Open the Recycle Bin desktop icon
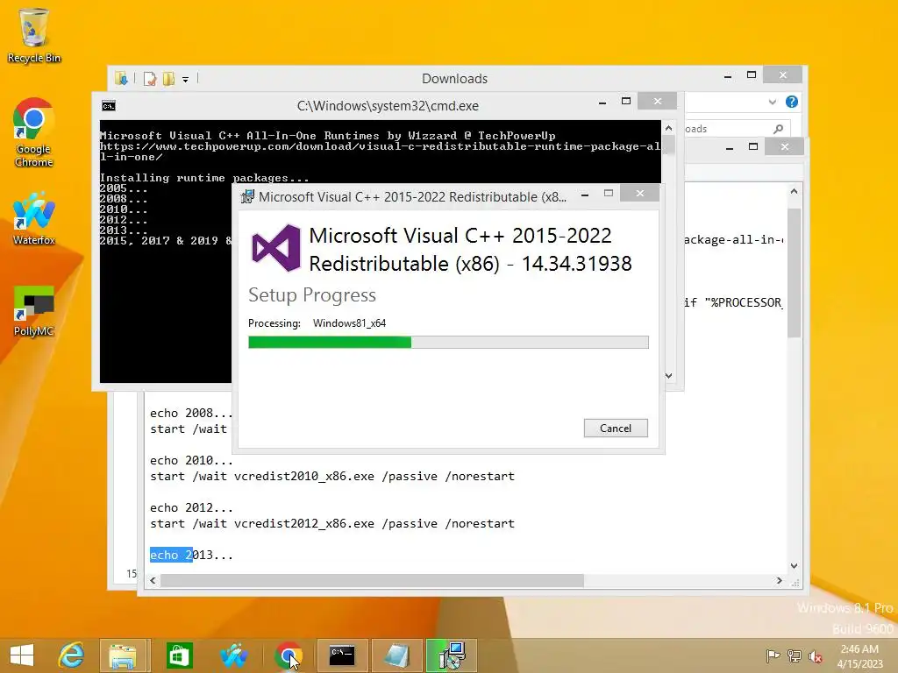This screenshot has width=898, height=673. pyautogui.click(x=33, y=34)
